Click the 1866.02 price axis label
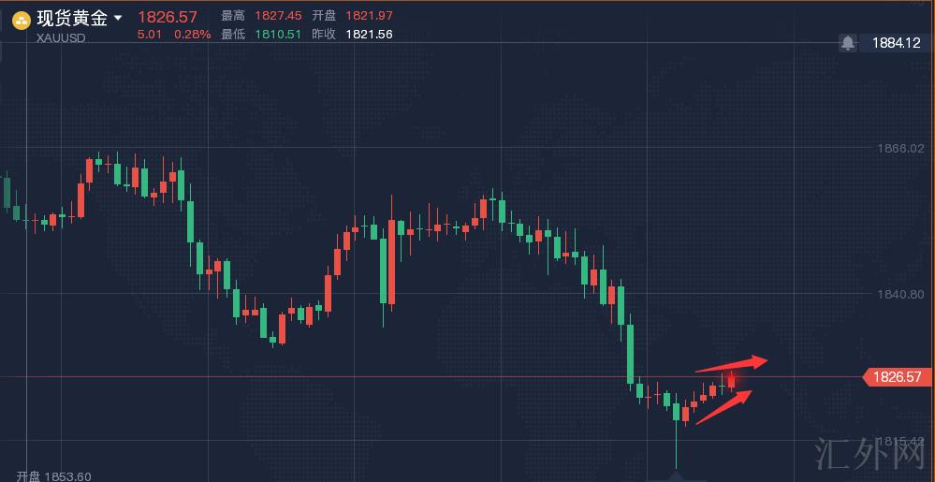The height and width of the screenshot is (482, 935). coord(900,148)
